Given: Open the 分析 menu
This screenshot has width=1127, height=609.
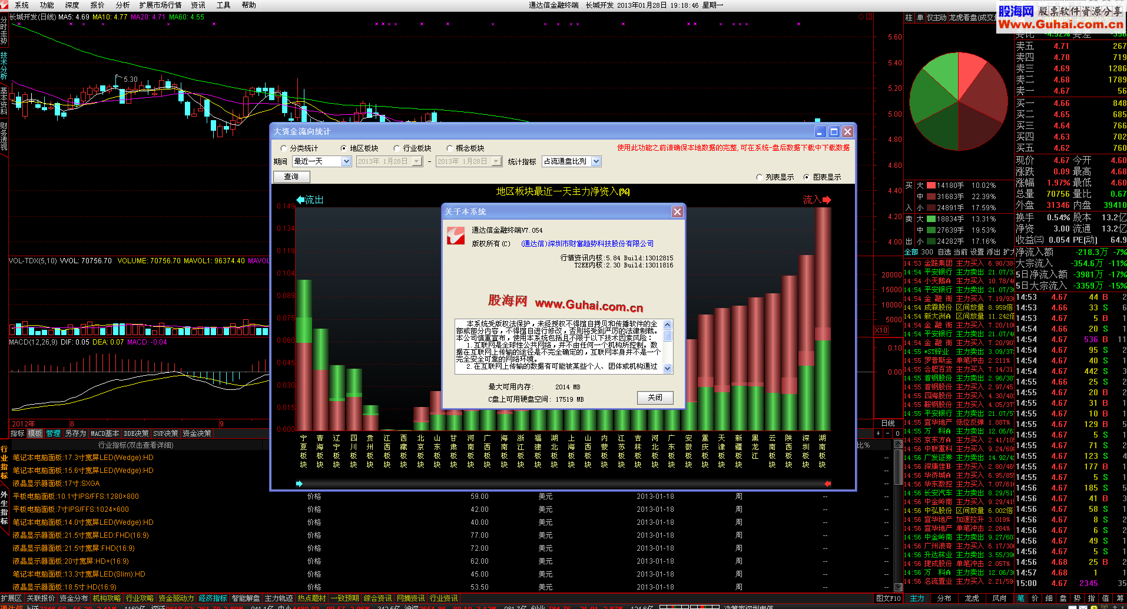Looking at the screenshot, I should 122,5.
